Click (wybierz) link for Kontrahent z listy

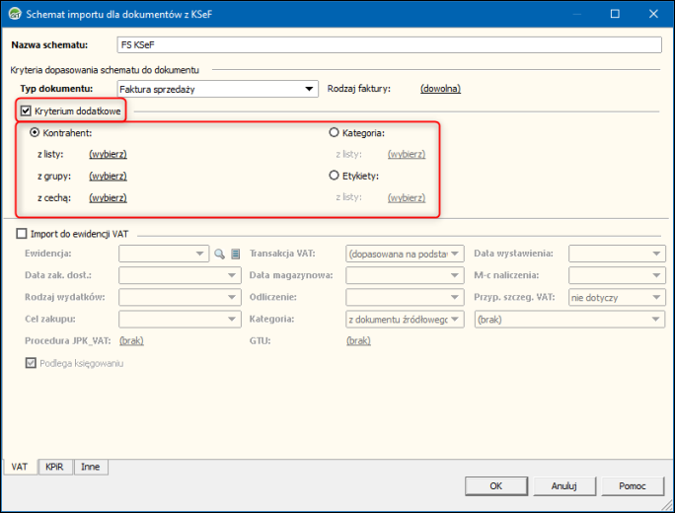click(108, 154)
